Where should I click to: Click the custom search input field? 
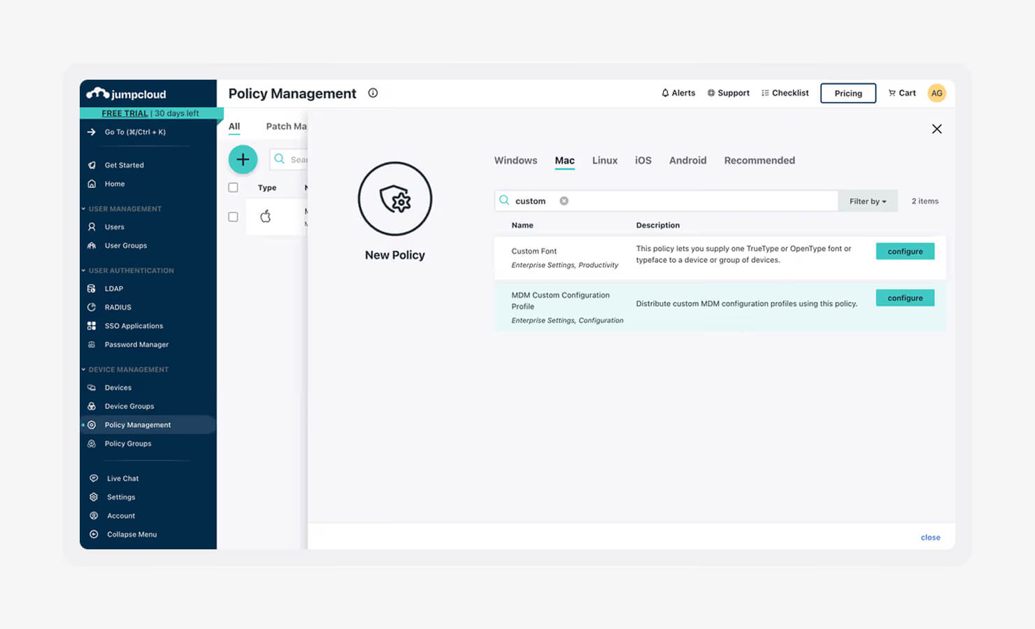coord(666,201)
